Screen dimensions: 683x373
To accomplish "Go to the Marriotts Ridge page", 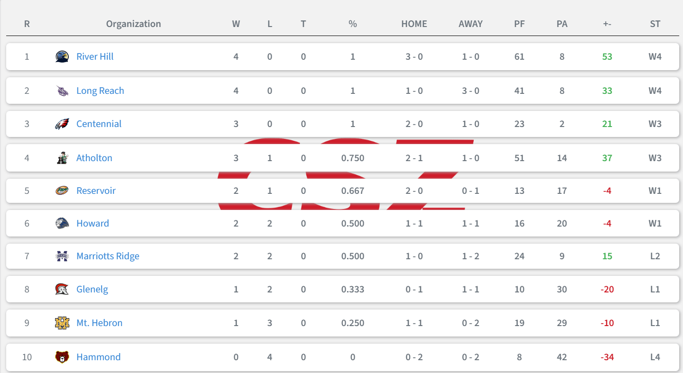I will tap(108, 256).
